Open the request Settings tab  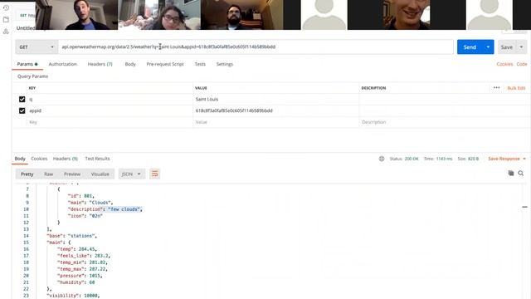point(225,64)
